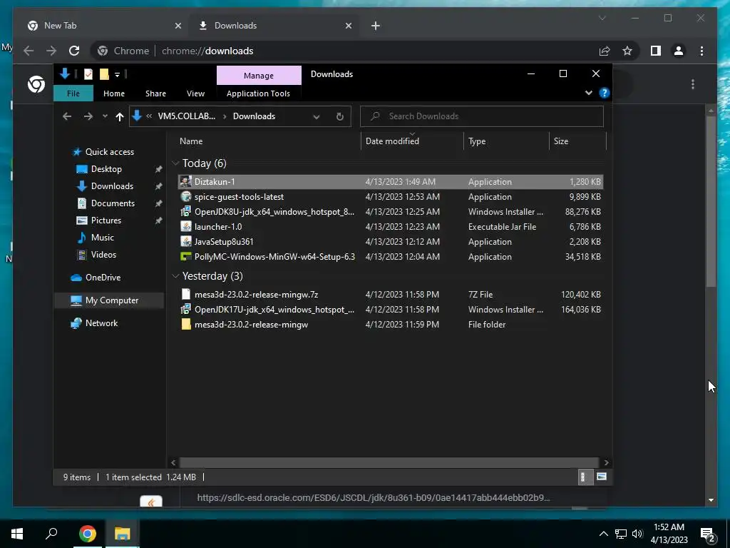Open the Customize Quick Access Toolbar arrow
730x548 pixels.
[x=118, y=74]
